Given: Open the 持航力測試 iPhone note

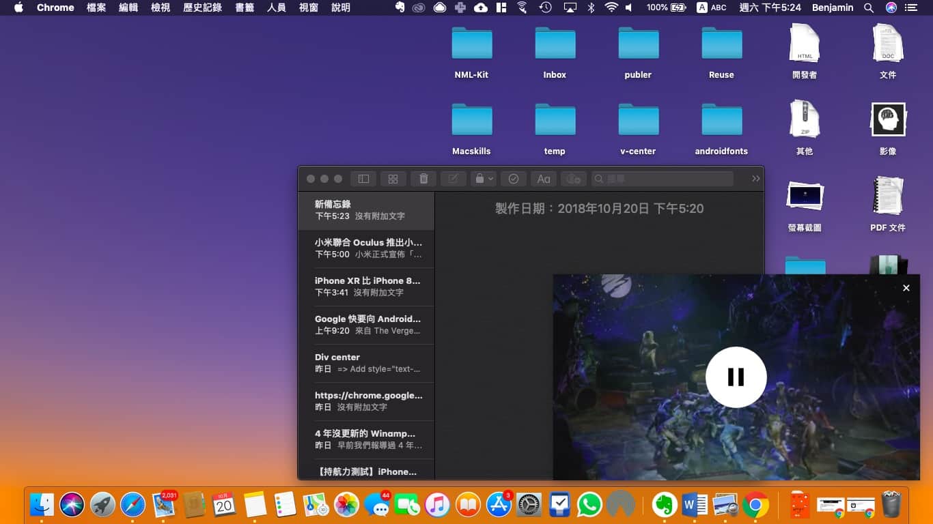Looking at the screenshot, I should (366, 471).
